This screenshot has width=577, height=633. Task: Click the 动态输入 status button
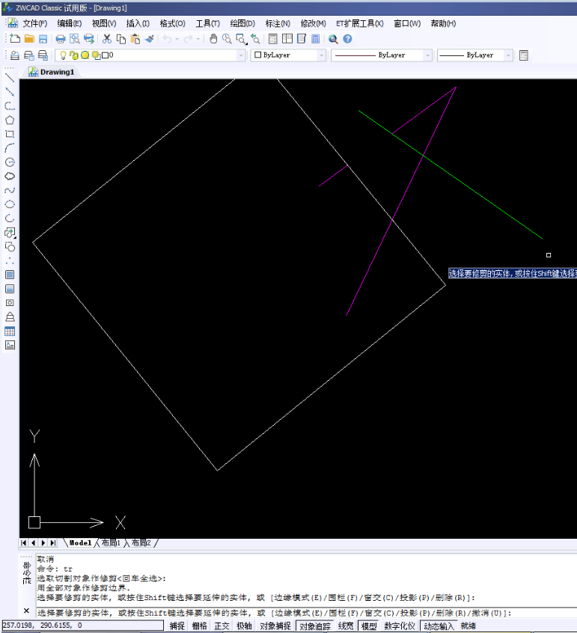[x=438, y=626]
